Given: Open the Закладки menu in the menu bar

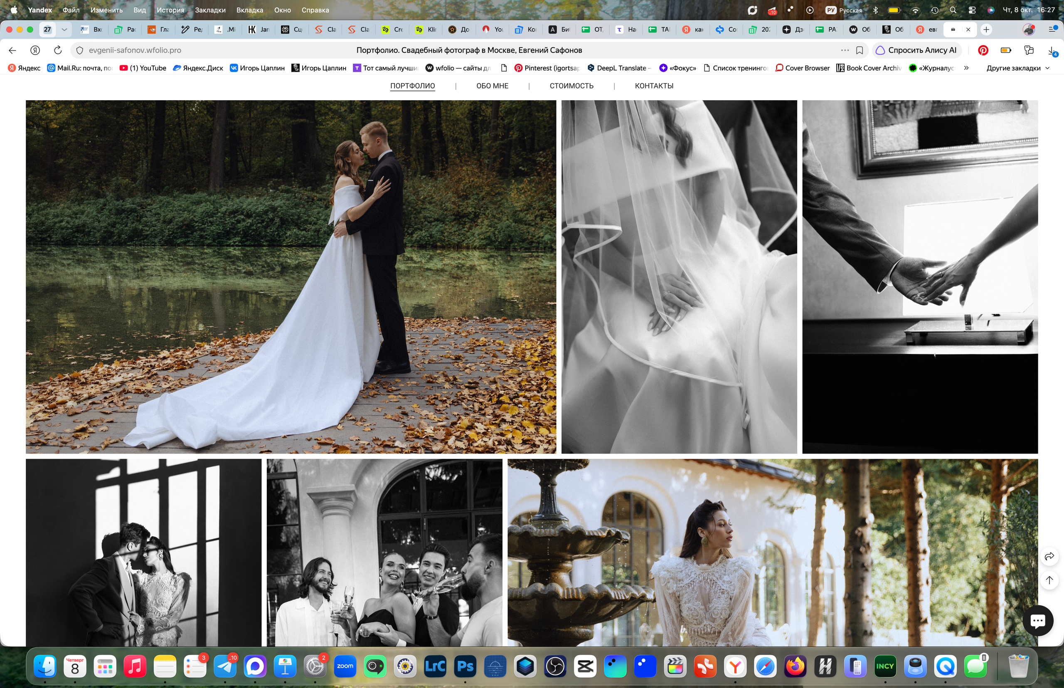Looking at the screenshot, I should (210, 10).
